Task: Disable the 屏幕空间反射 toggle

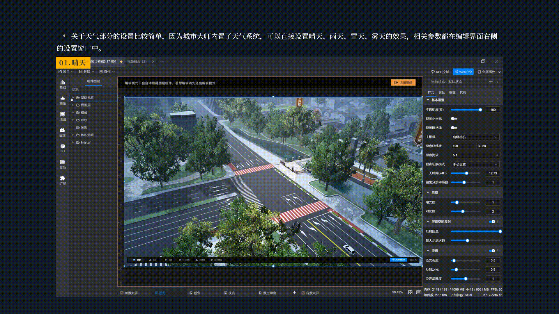Action: (492, 222)
